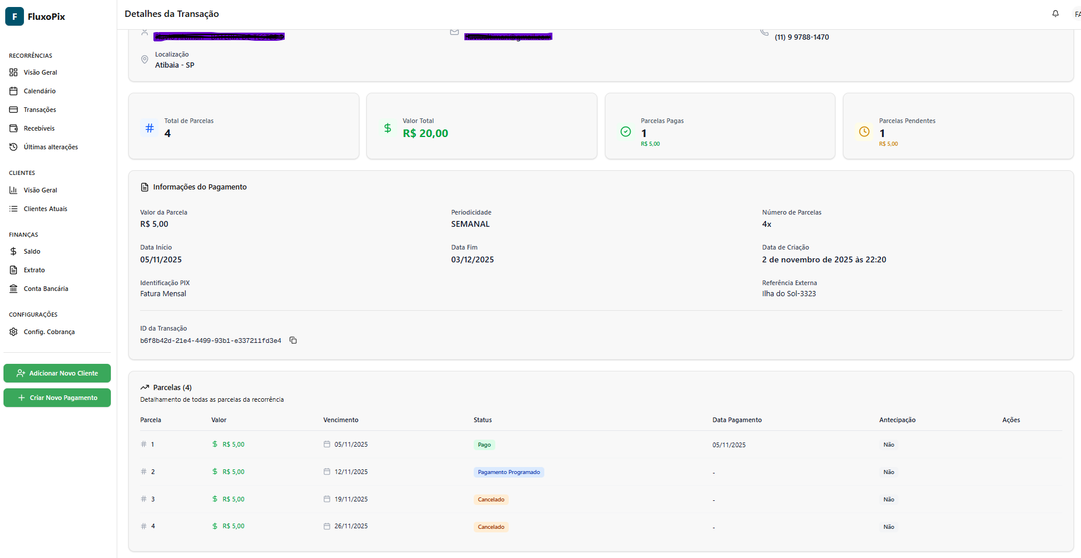Click the notification bell icon

click(x=1055, y=14)
